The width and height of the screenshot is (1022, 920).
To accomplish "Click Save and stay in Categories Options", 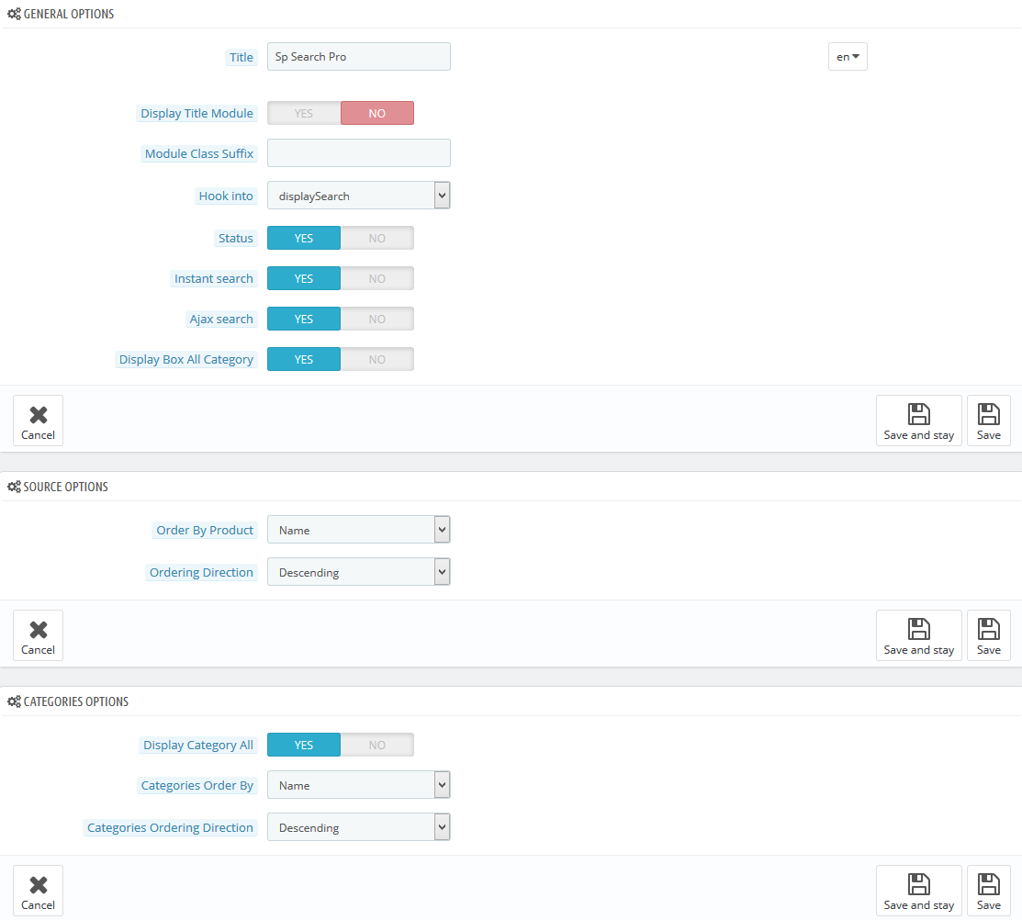I will [x=918, y=891].
